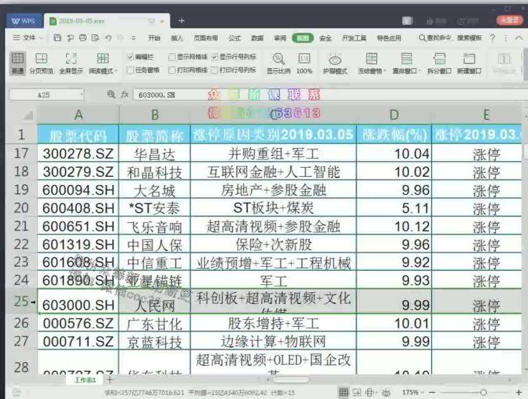Open the help question mark icon

click(x=492, y=38)
